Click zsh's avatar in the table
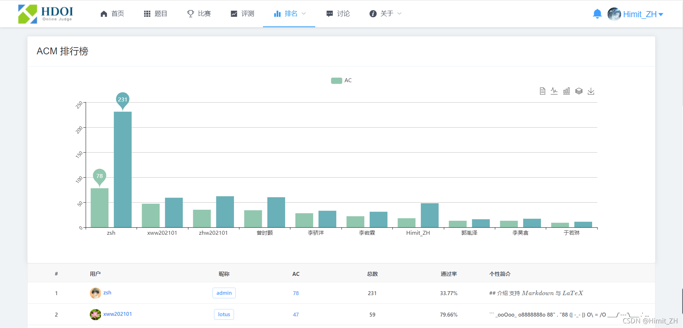Screen dimensions: 683x328 coord(96,293)
